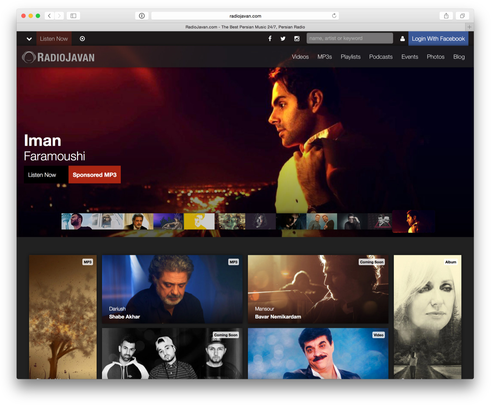Select carousel thumbnail of woman in sunglasses
491x405 pixels.
(x=107, y=221)
